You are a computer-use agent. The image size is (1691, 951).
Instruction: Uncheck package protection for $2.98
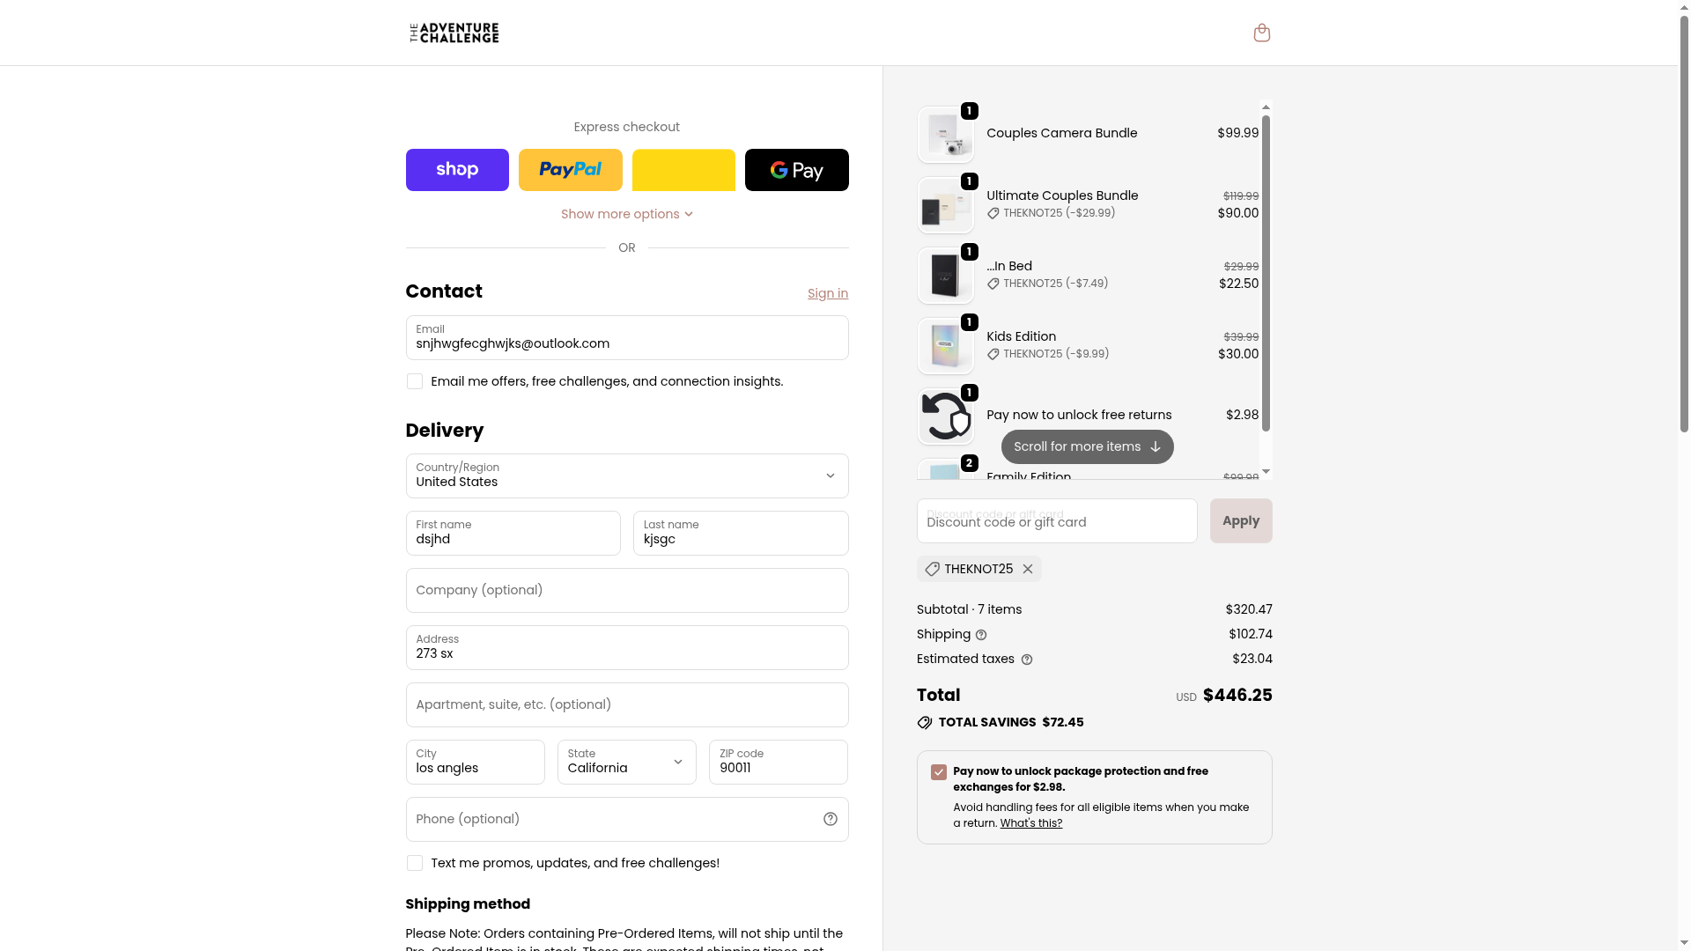(939, 772)
